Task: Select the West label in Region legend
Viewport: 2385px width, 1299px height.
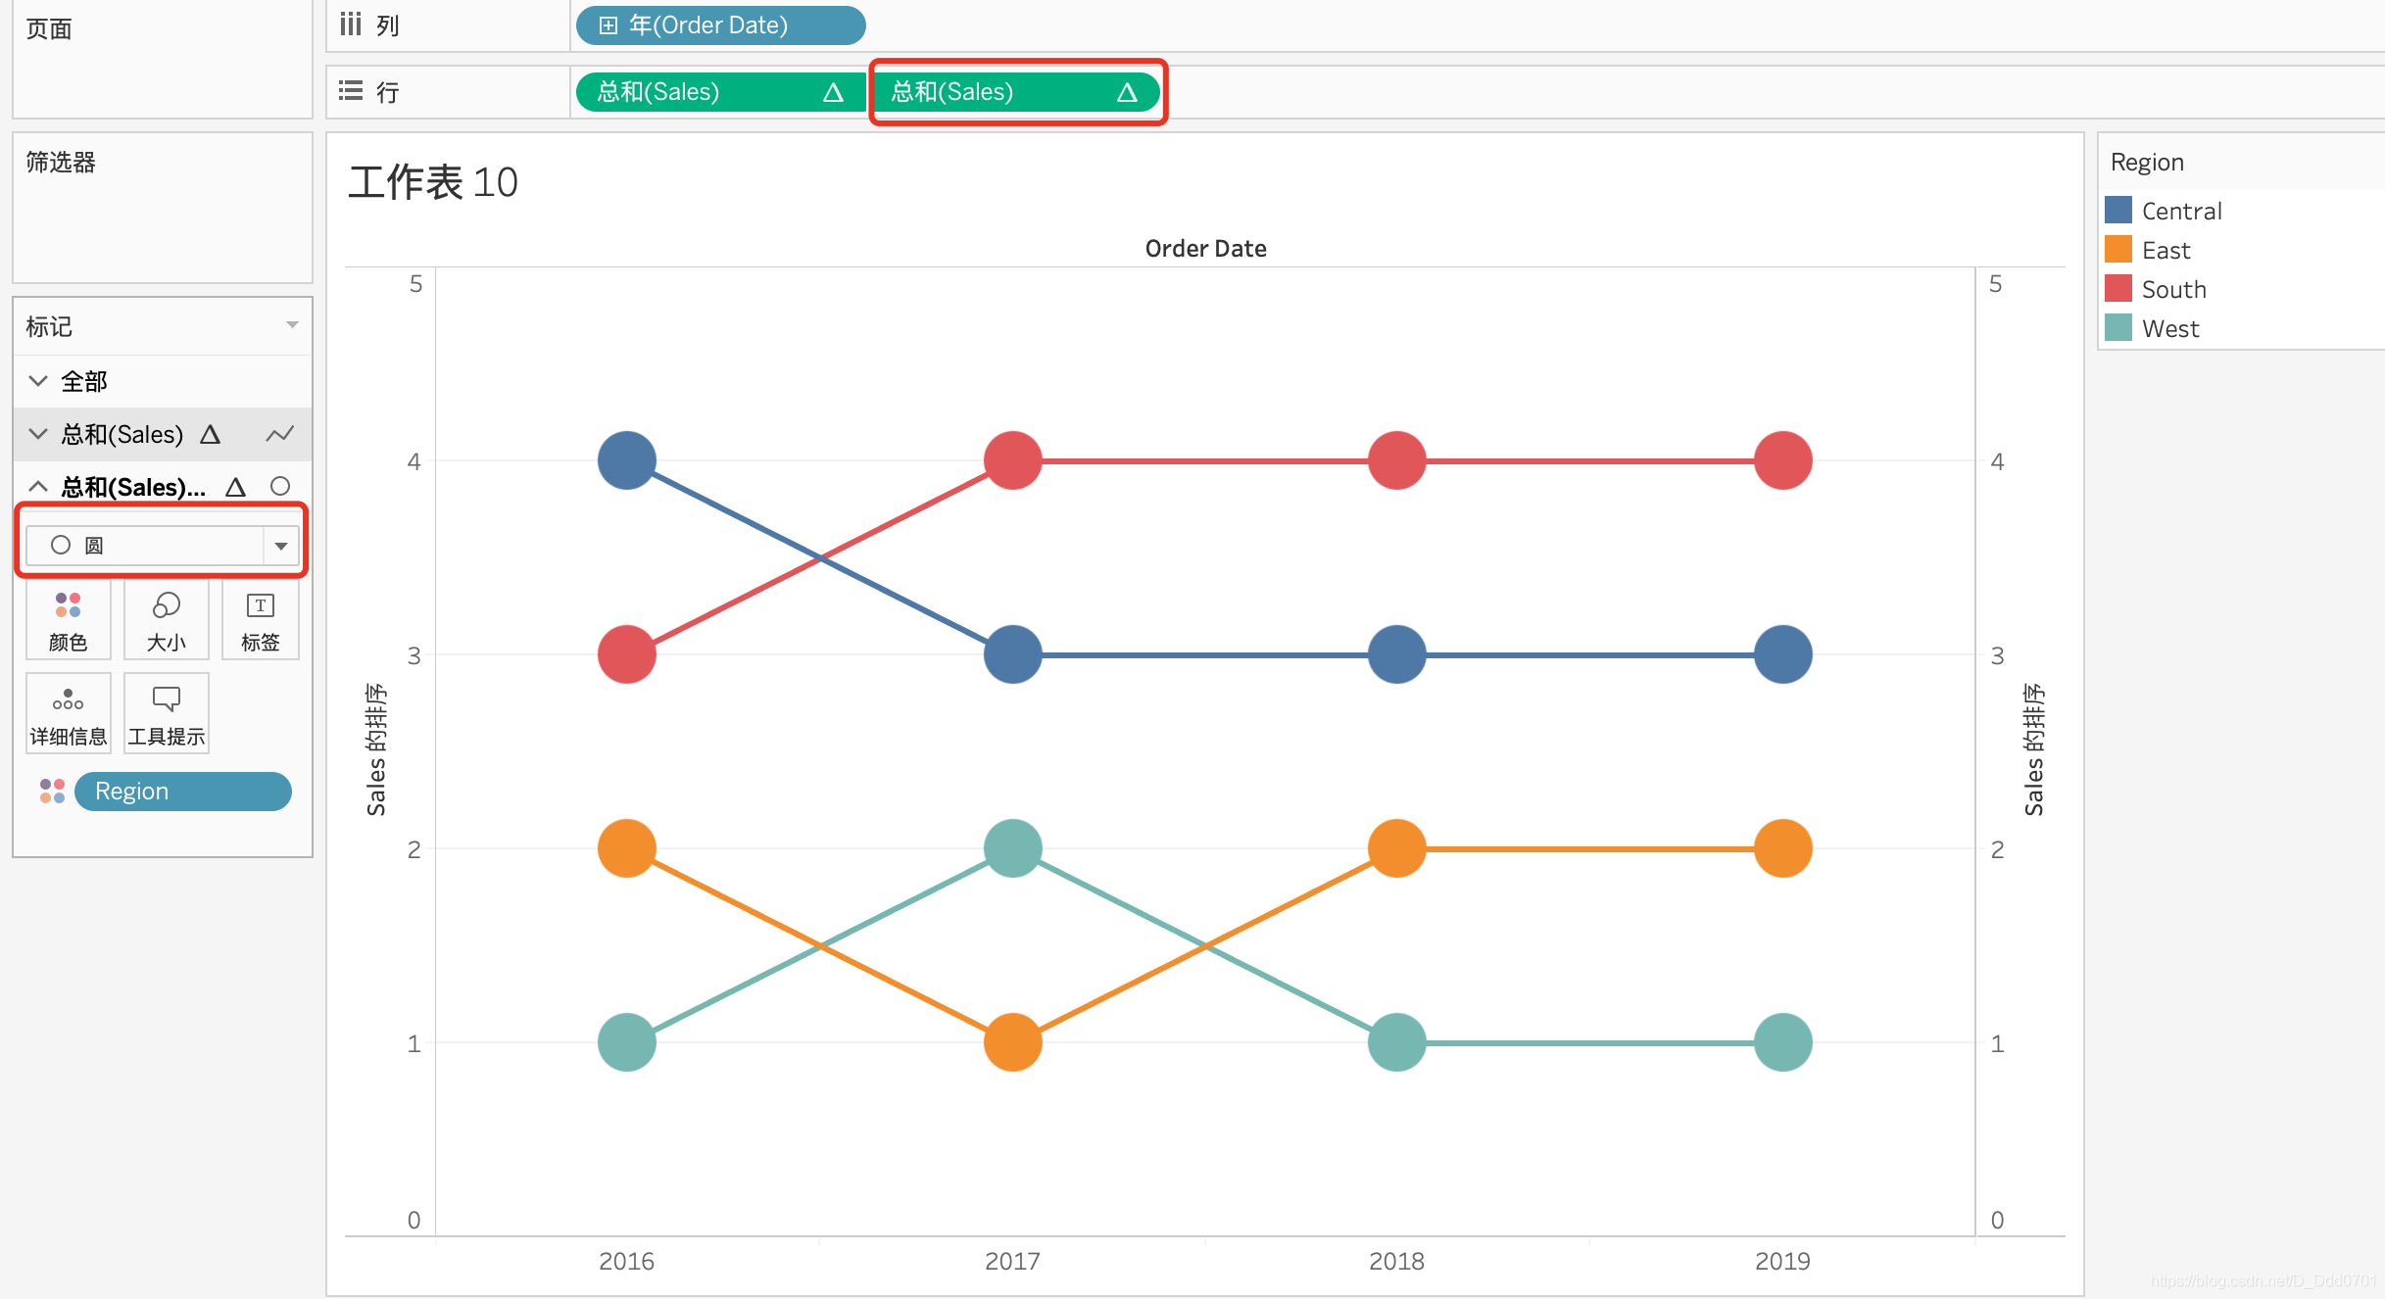Action: 2170,329
